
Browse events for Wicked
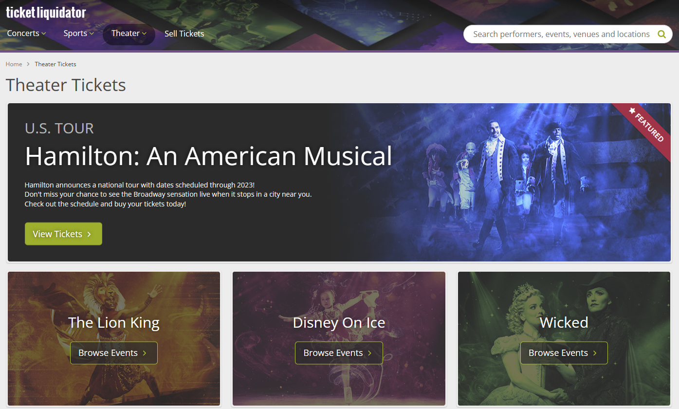click(x=564, y=353)
